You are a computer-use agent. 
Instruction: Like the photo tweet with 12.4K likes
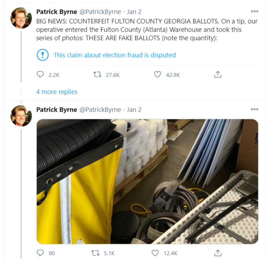[x=155, y=253]
